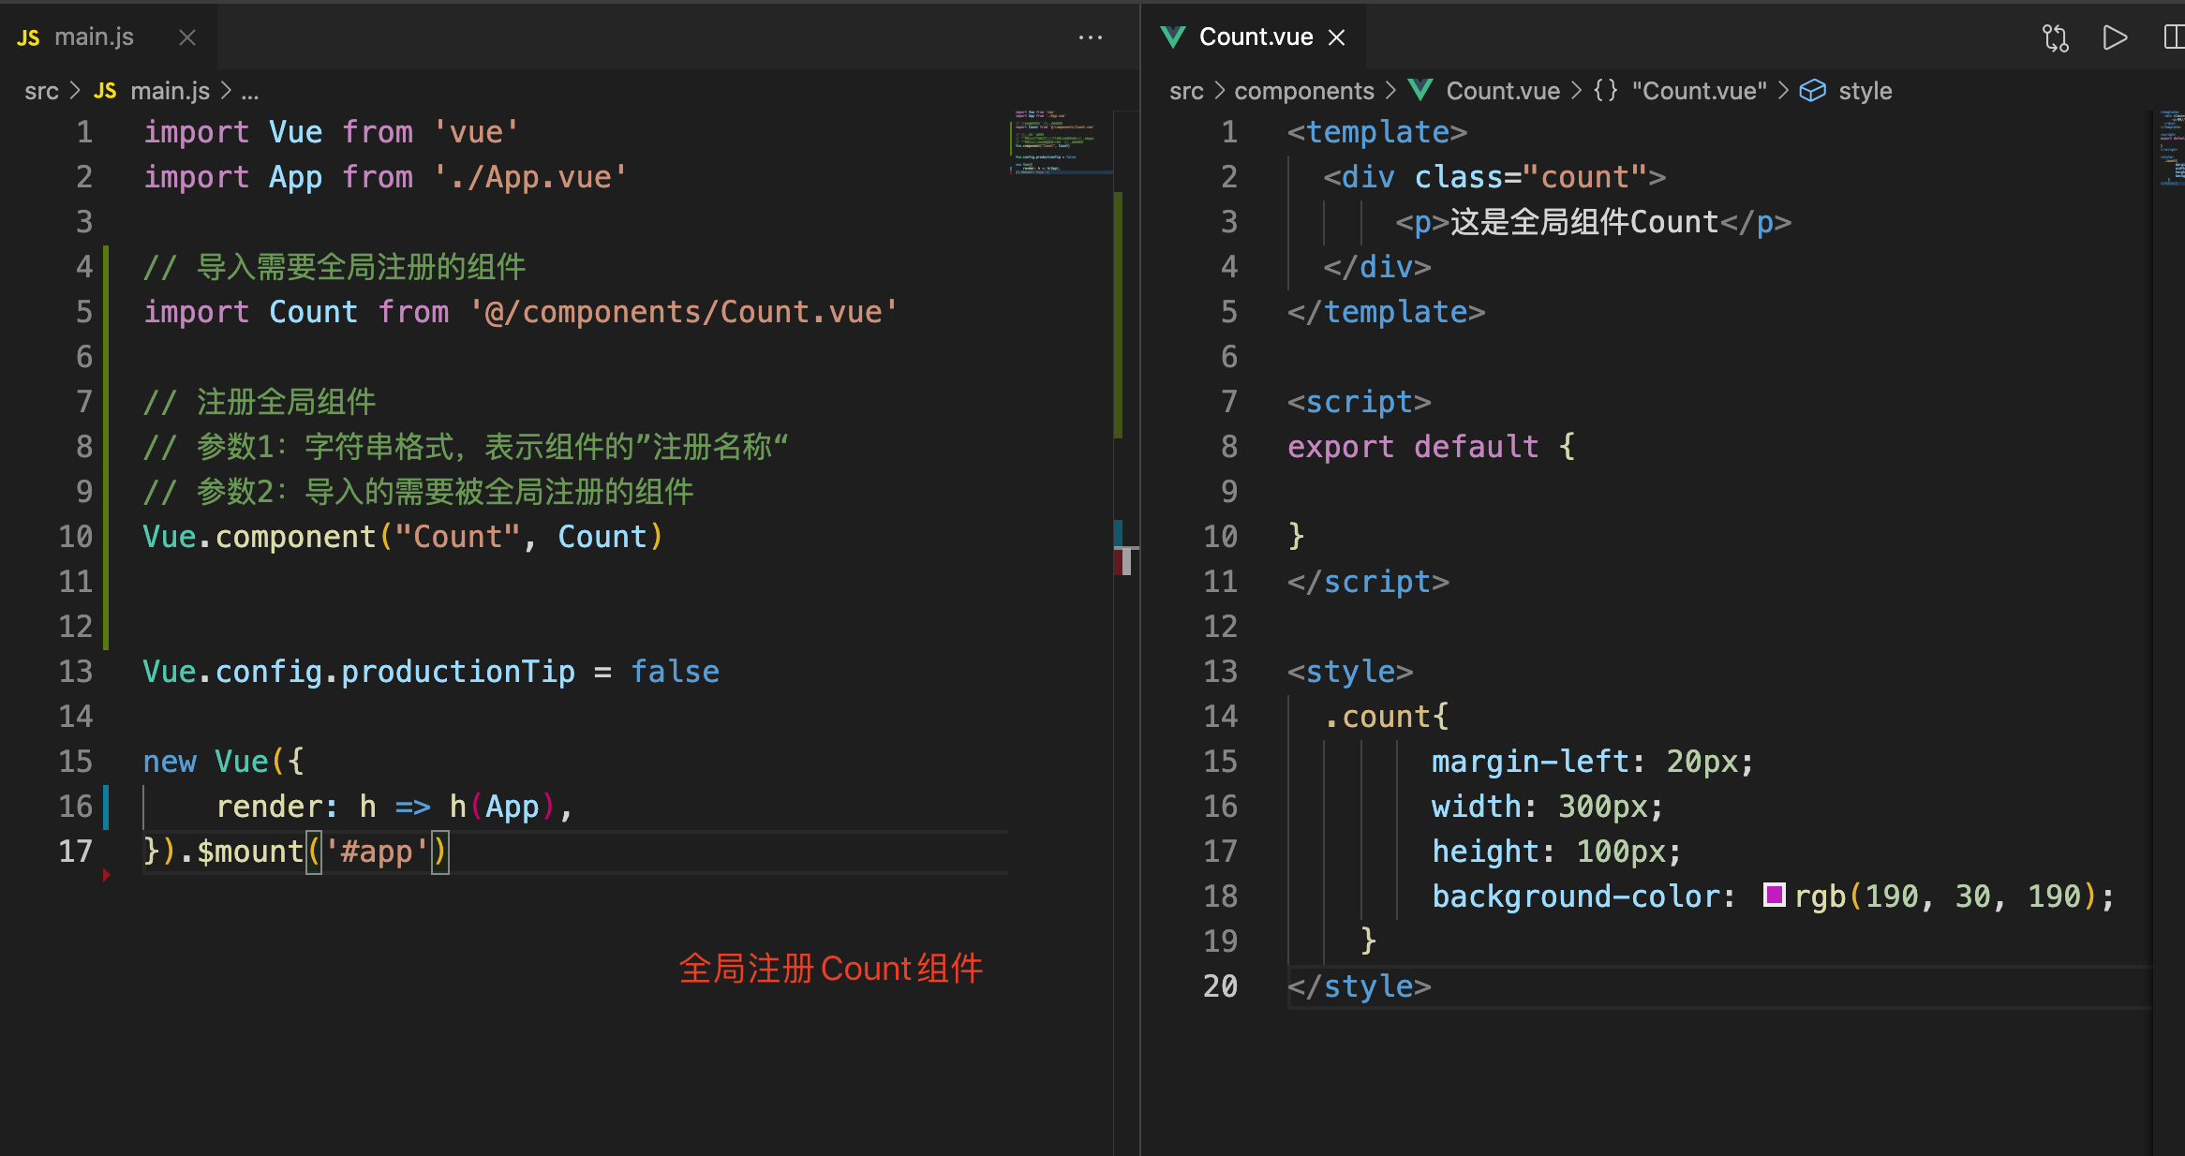2185x1156 pixels.
Task: Click 'false' value on line 13
Action: [675, 672]
